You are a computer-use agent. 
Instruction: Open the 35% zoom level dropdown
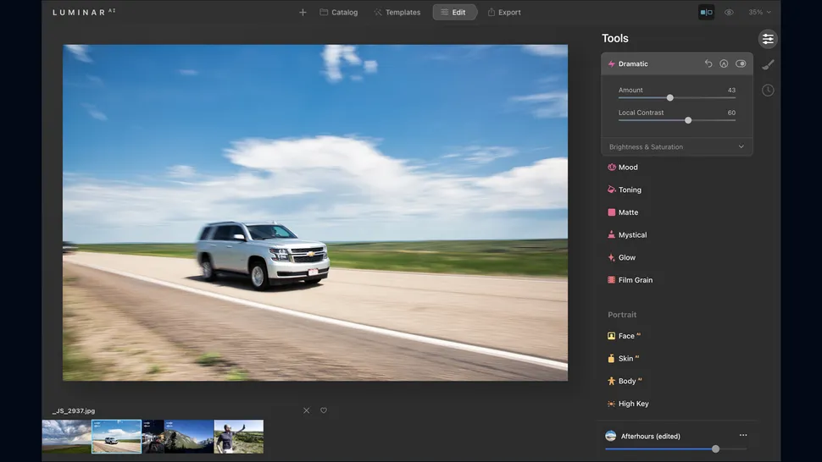759,13
